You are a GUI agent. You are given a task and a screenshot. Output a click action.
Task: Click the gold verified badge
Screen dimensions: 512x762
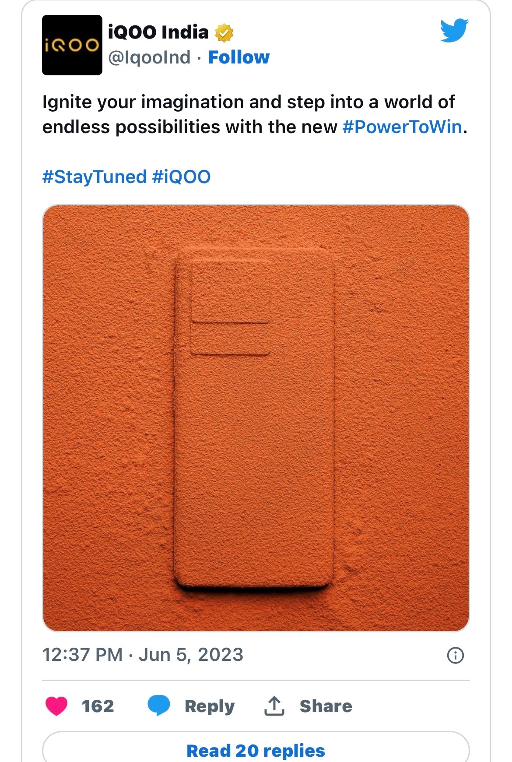224,33
